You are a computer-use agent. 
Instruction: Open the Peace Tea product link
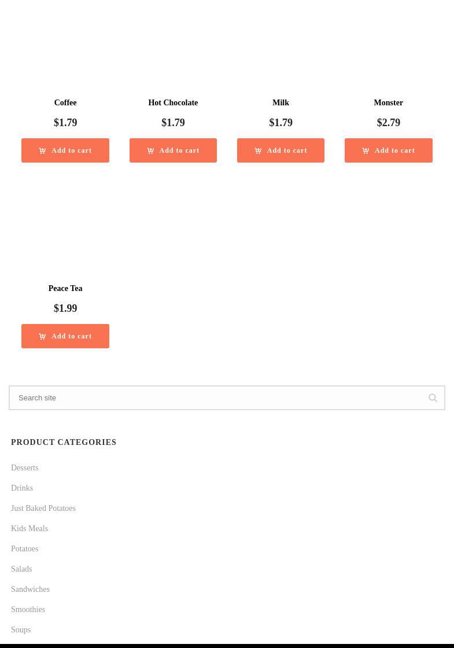65,289
